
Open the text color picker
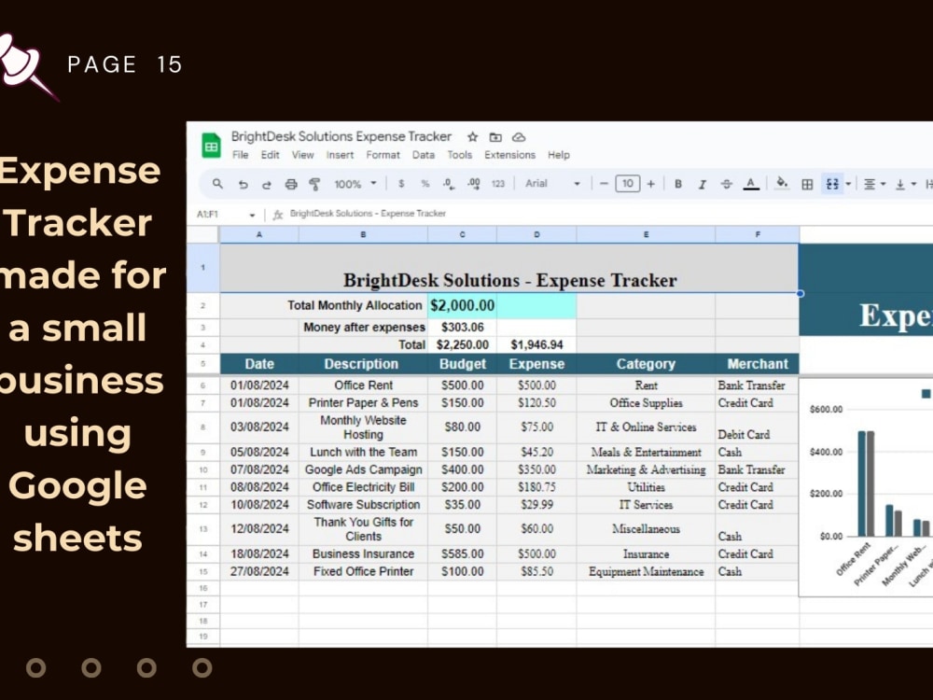coord(751,184)
